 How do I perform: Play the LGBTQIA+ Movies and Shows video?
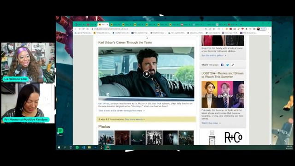(x=225, y=94)
